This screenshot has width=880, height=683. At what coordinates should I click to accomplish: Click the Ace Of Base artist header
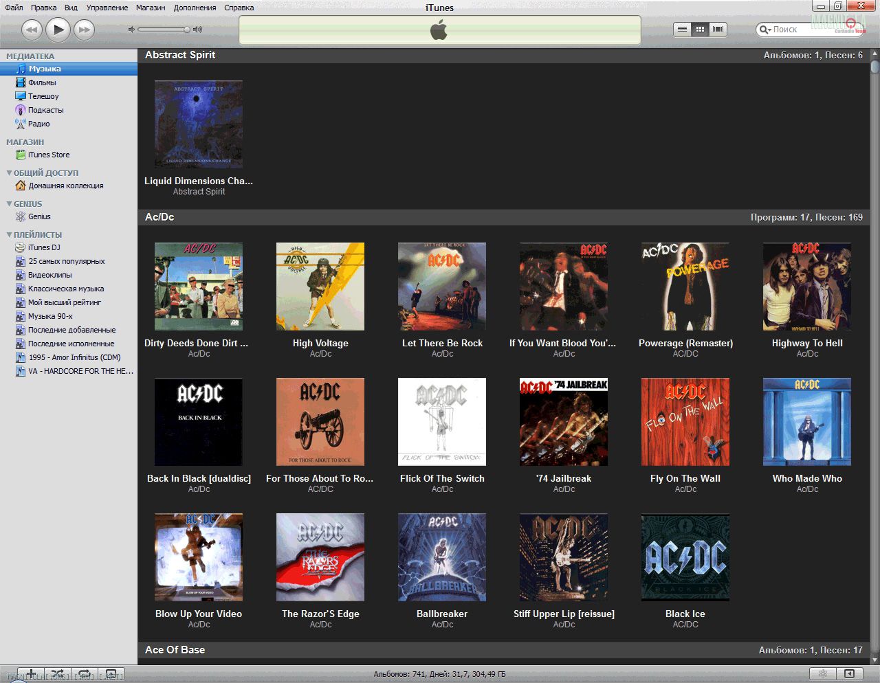pos(175,650)
